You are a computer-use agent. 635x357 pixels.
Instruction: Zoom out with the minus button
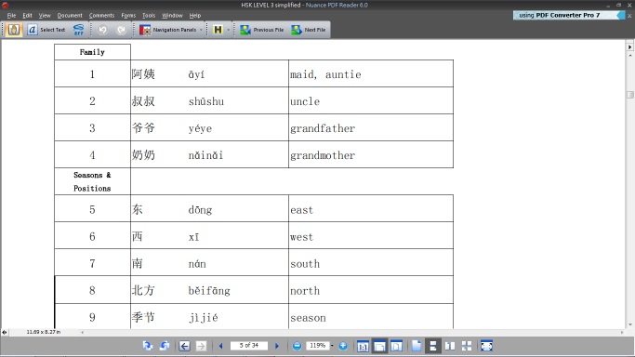point(297,346)
